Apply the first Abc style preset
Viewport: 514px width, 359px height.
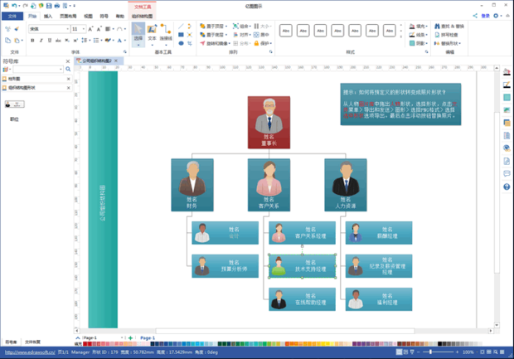(x=286, y=31)
